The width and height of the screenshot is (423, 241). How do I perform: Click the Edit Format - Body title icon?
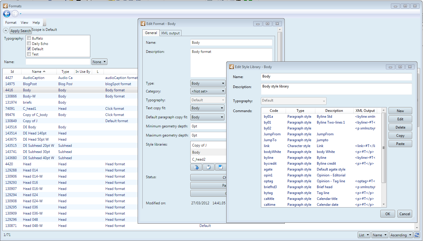point(143,24)
